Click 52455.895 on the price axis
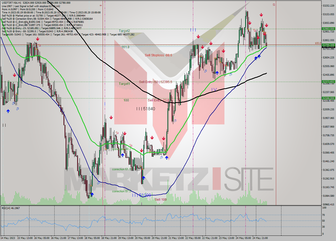This screenshot has width=336, height=241. click(328, 75)
